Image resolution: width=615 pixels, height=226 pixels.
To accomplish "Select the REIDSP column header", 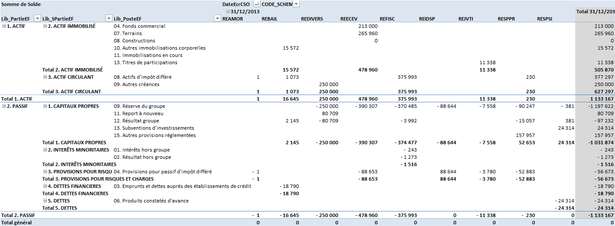I will [x=428, y=19].
